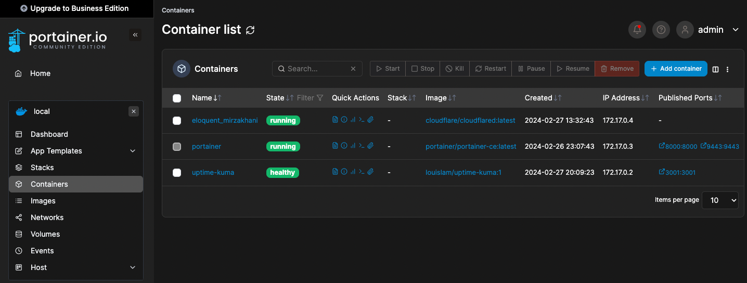The width and height of the screenshot is (747, 283).
Task: Open exec console icon for uptime-kuma
Action: click(x=362, y=172)
